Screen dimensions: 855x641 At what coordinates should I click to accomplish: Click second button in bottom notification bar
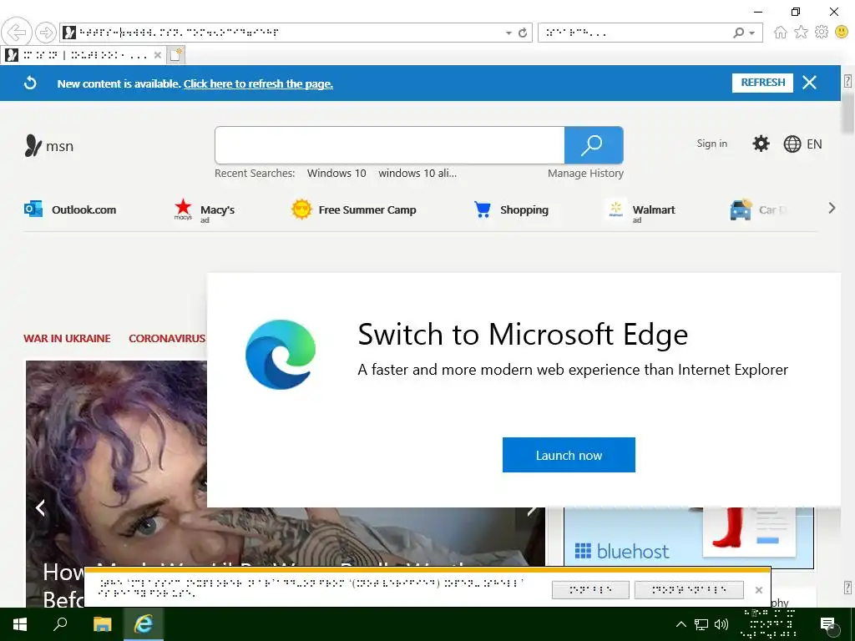point(689,590)
